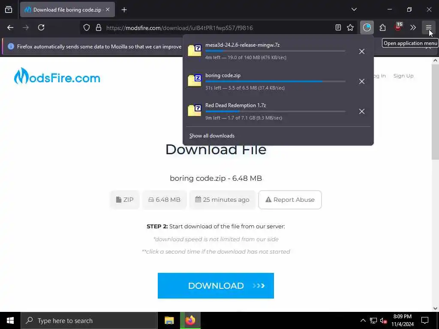The height and width of the screenshot is (329, 439).
Task: Switch to the Download file boring code.zip tab
Action: 67,9
